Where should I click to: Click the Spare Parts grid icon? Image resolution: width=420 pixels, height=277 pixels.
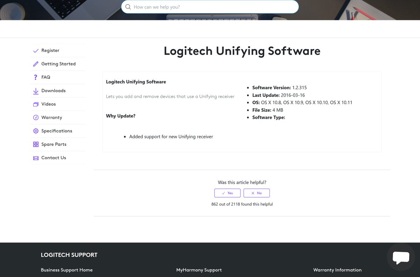coord(36,144)
